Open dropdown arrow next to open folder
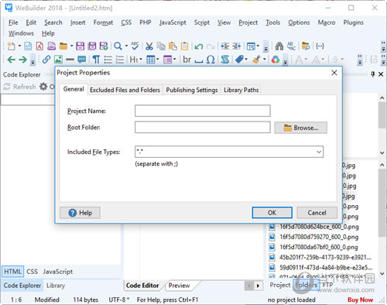The height and width of the screenshot is (305, 387). pos(71,46)
